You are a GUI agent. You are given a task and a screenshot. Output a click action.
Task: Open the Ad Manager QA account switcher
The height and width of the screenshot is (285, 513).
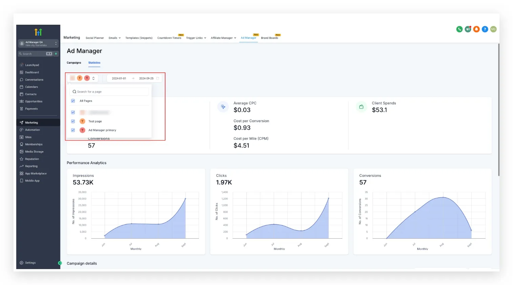(x=38, y=44)
